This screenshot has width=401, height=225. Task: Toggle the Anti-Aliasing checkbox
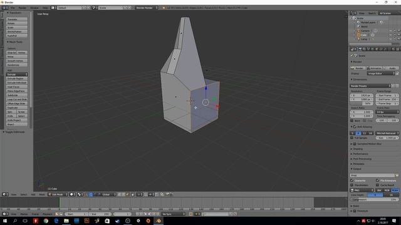[355, 127]
